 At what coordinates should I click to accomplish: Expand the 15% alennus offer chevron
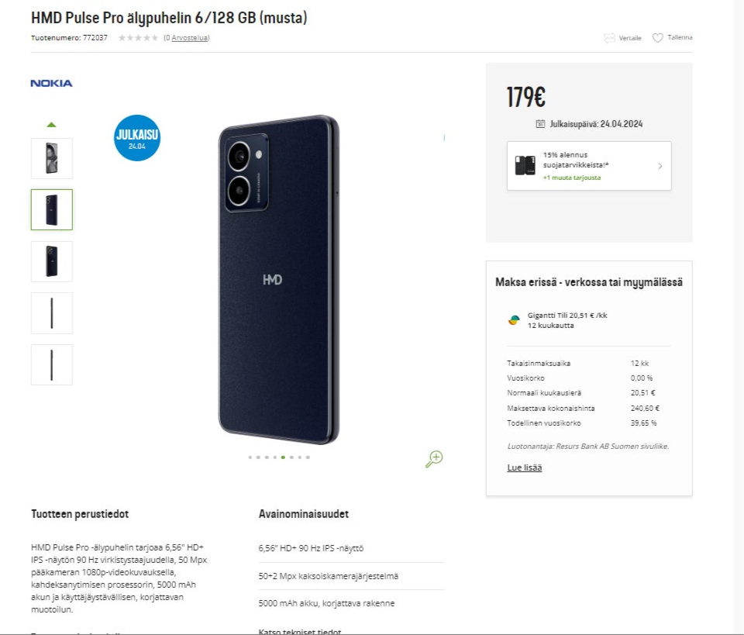click(660, 166)
